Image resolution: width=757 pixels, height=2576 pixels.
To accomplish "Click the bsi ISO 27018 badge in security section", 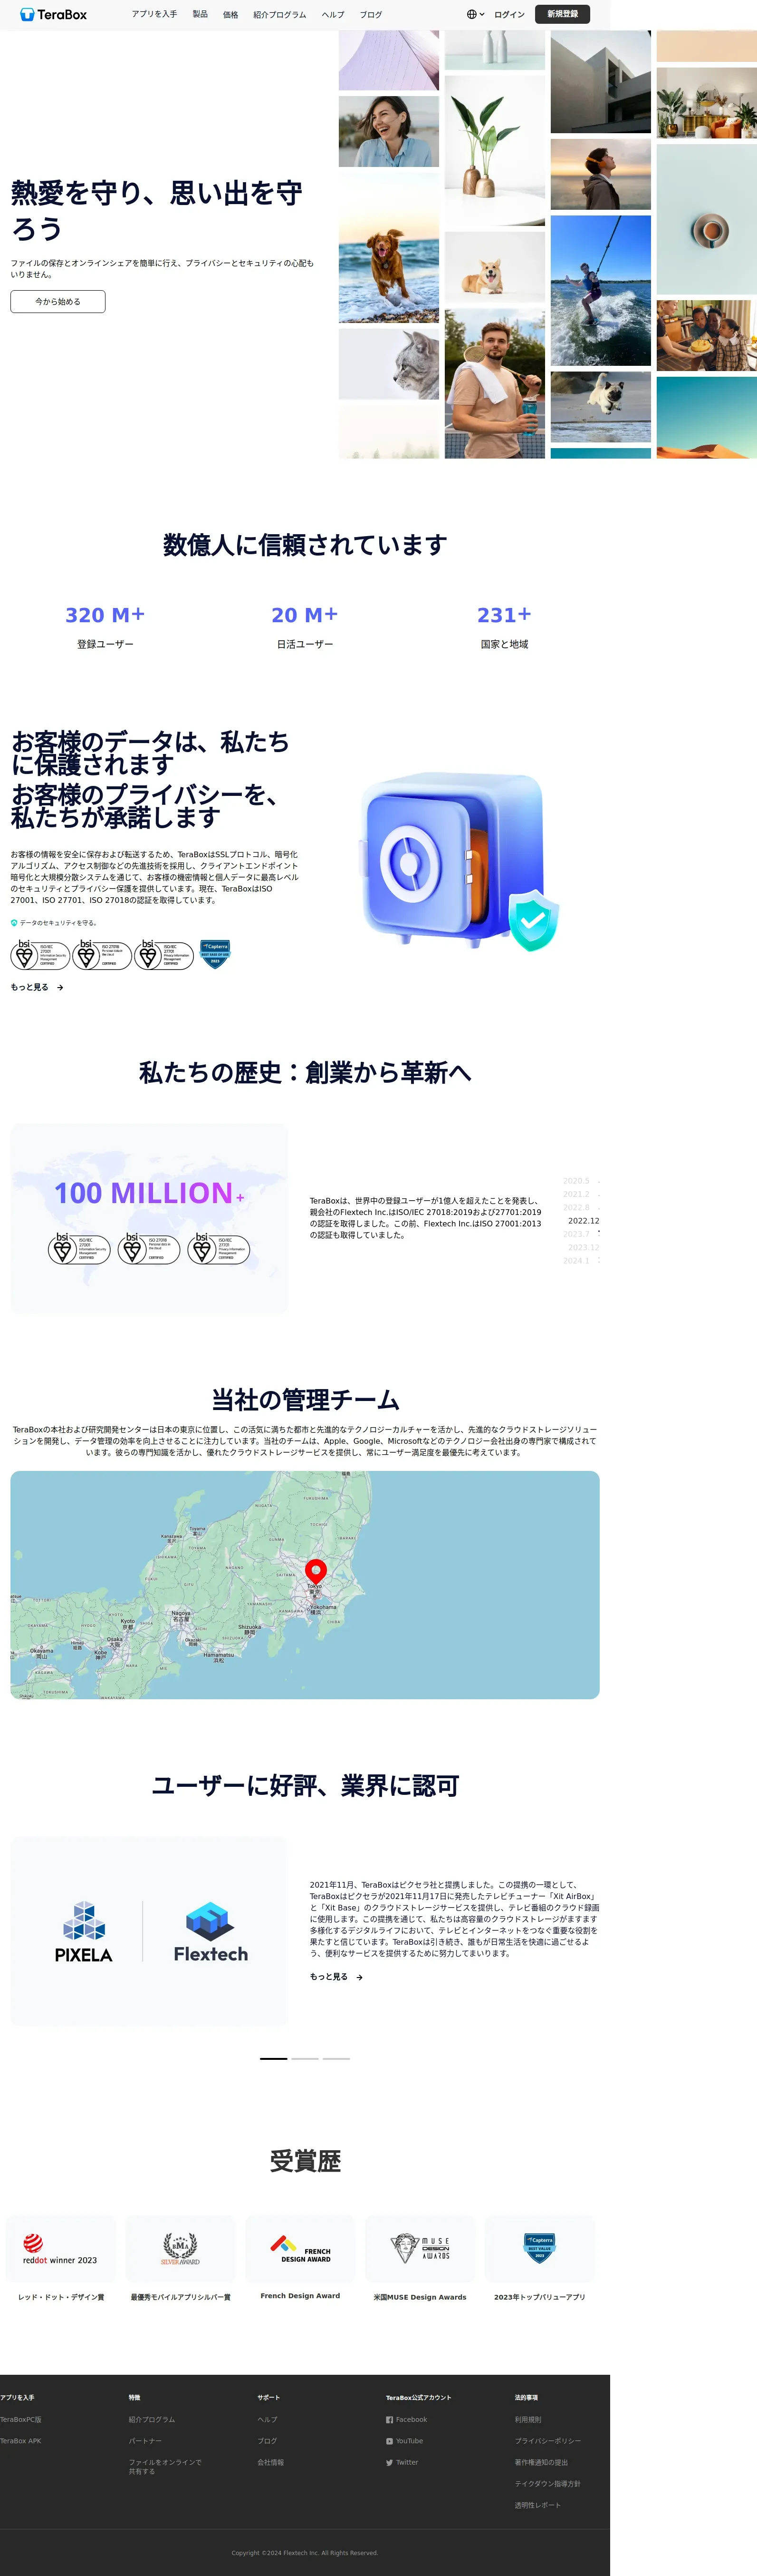I will [x=102, y=955].
